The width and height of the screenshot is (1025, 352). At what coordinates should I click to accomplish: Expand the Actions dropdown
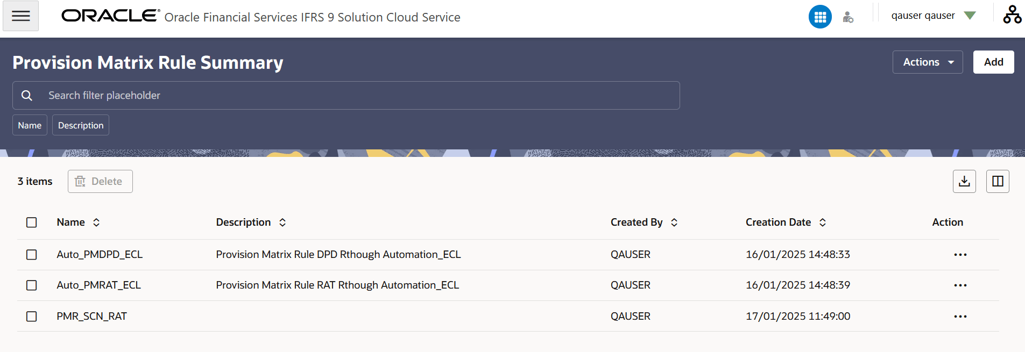928,62
